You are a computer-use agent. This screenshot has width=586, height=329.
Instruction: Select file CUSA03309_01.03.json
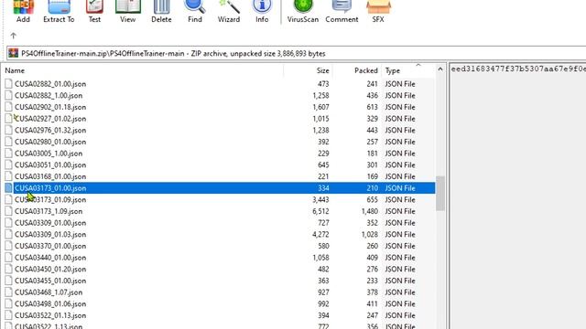tap(50, 234)
